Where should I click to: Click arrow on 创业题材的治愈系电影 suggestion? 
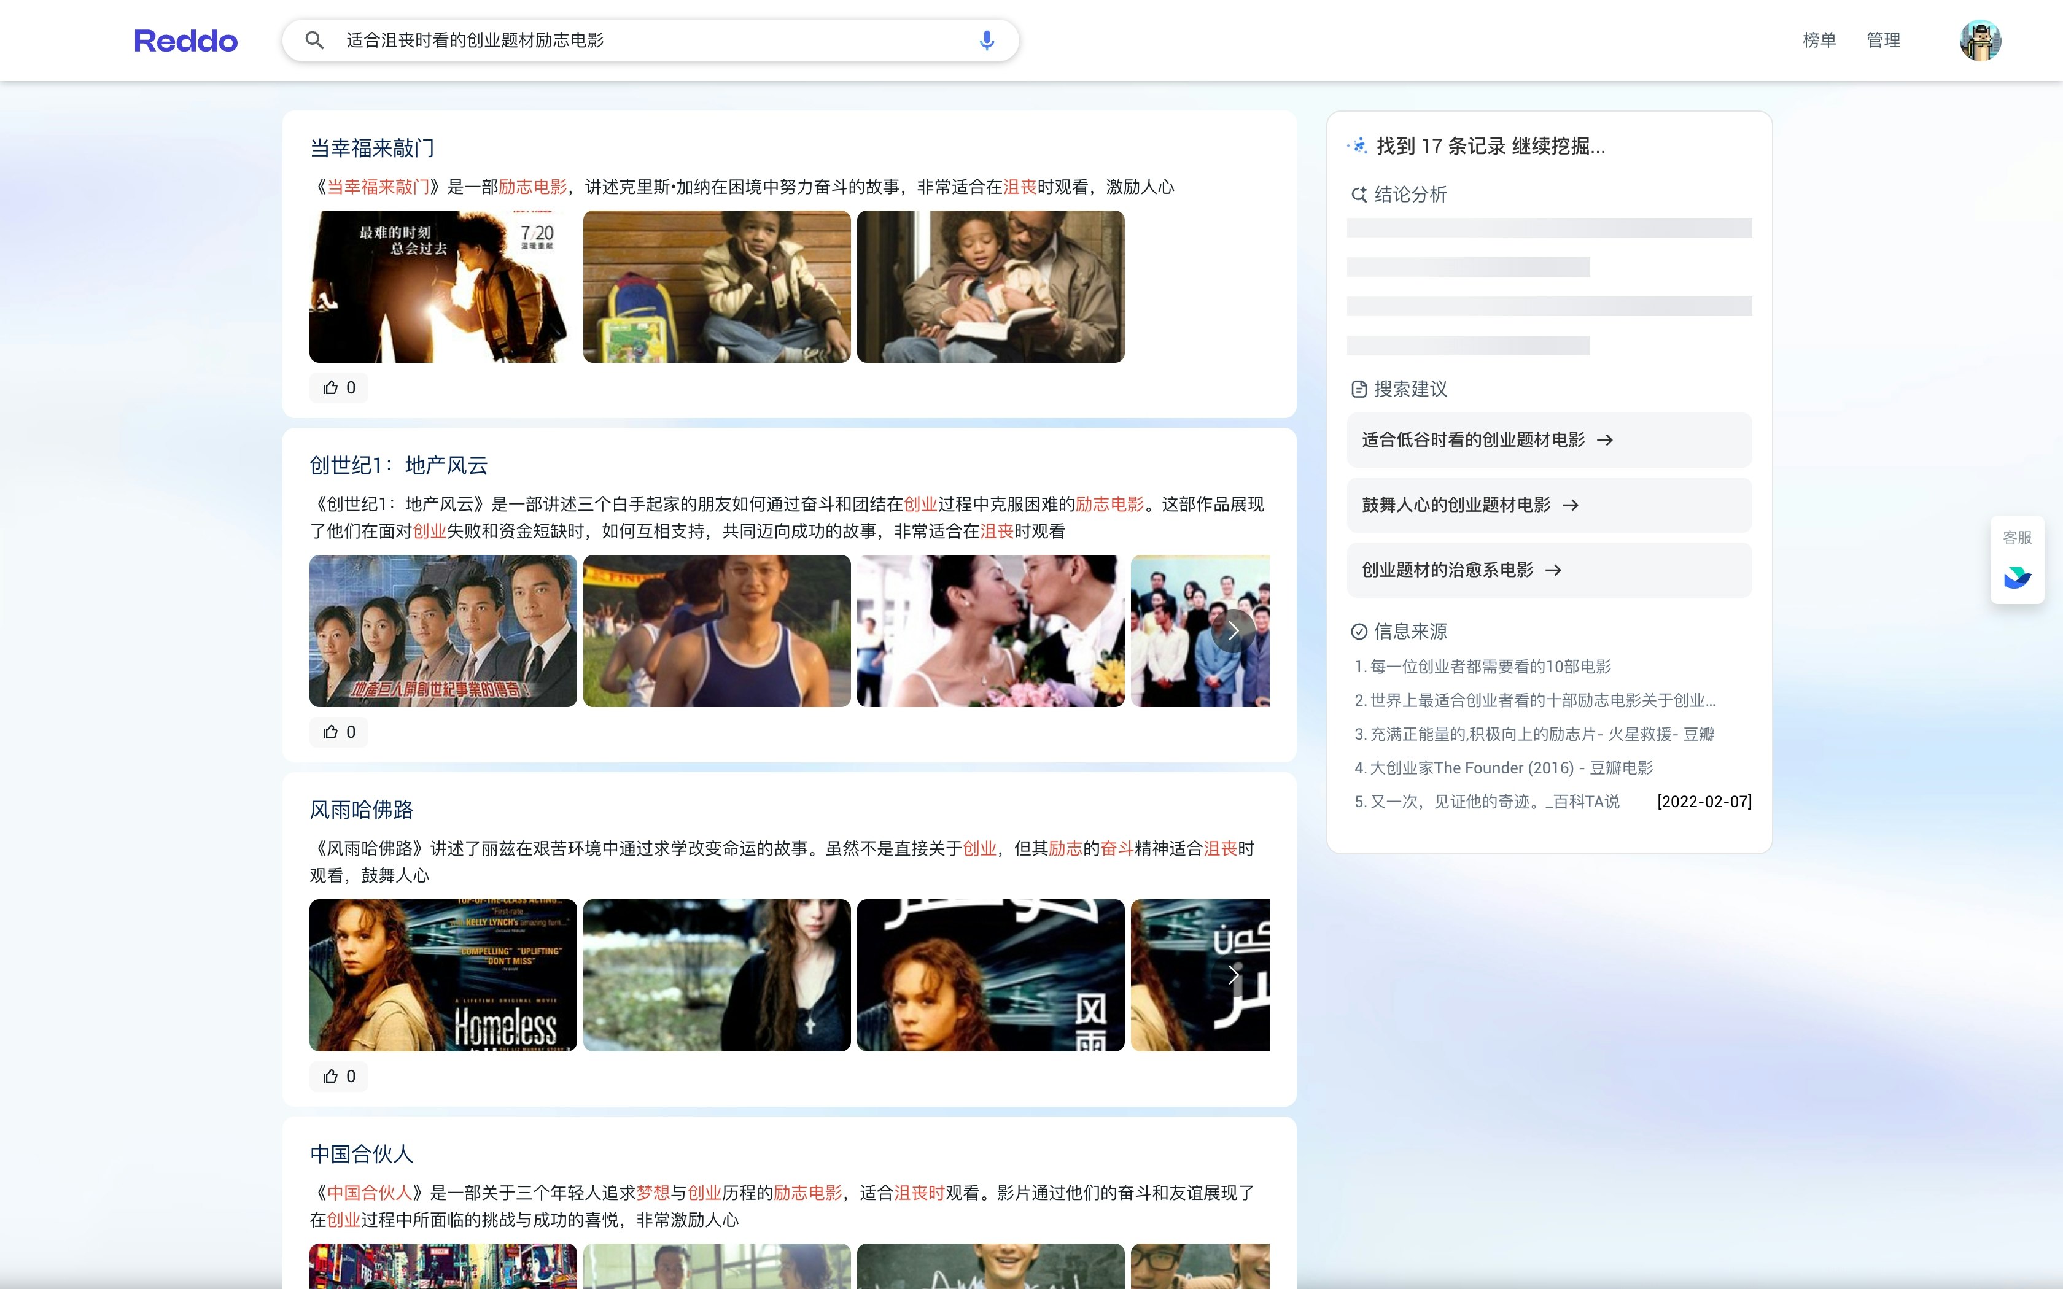1553,570
